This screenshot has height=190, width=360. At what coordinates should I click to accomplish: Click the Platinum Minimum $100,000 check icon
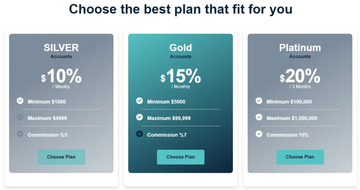tap(259, 101)
